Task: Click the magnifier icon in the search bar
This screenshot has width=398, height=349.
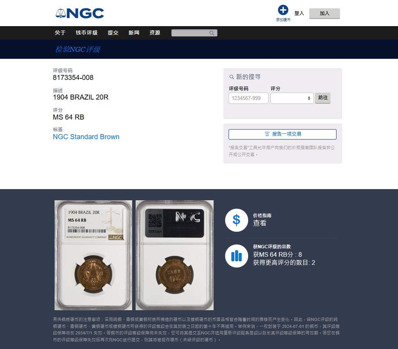Action: [x=211, y=33]
